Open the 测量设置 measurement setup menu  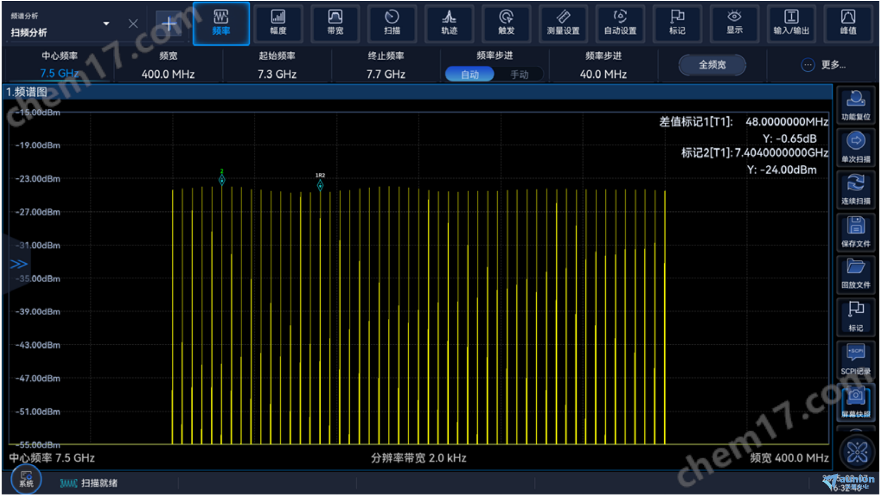563,23
